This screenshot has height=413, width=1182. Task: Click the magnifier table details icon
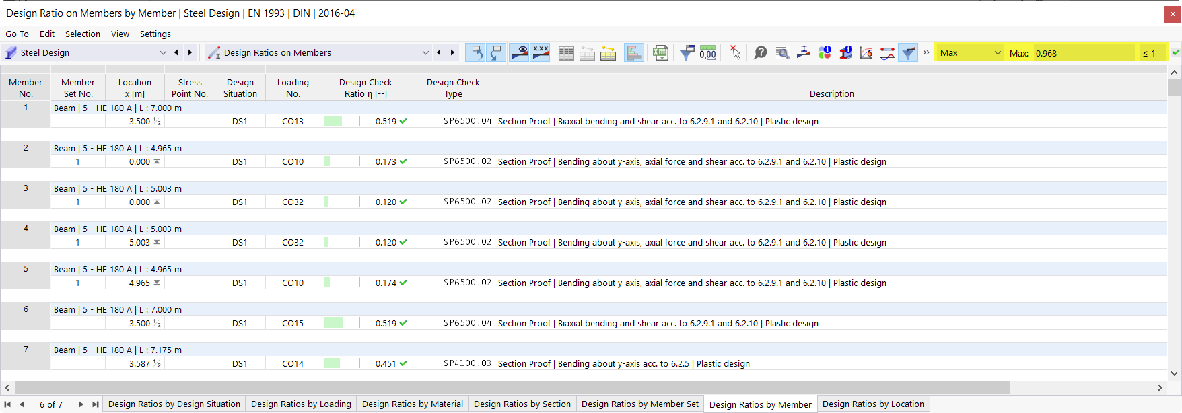click(x=783, y=53)
